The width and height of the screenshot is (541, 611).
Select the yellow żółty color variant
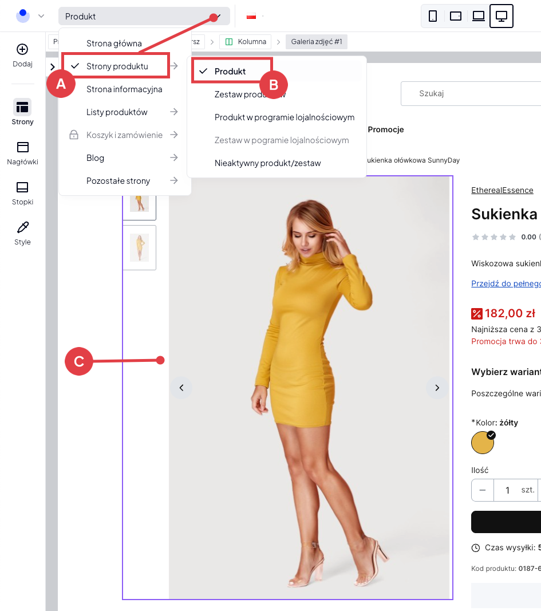point(483,442)
